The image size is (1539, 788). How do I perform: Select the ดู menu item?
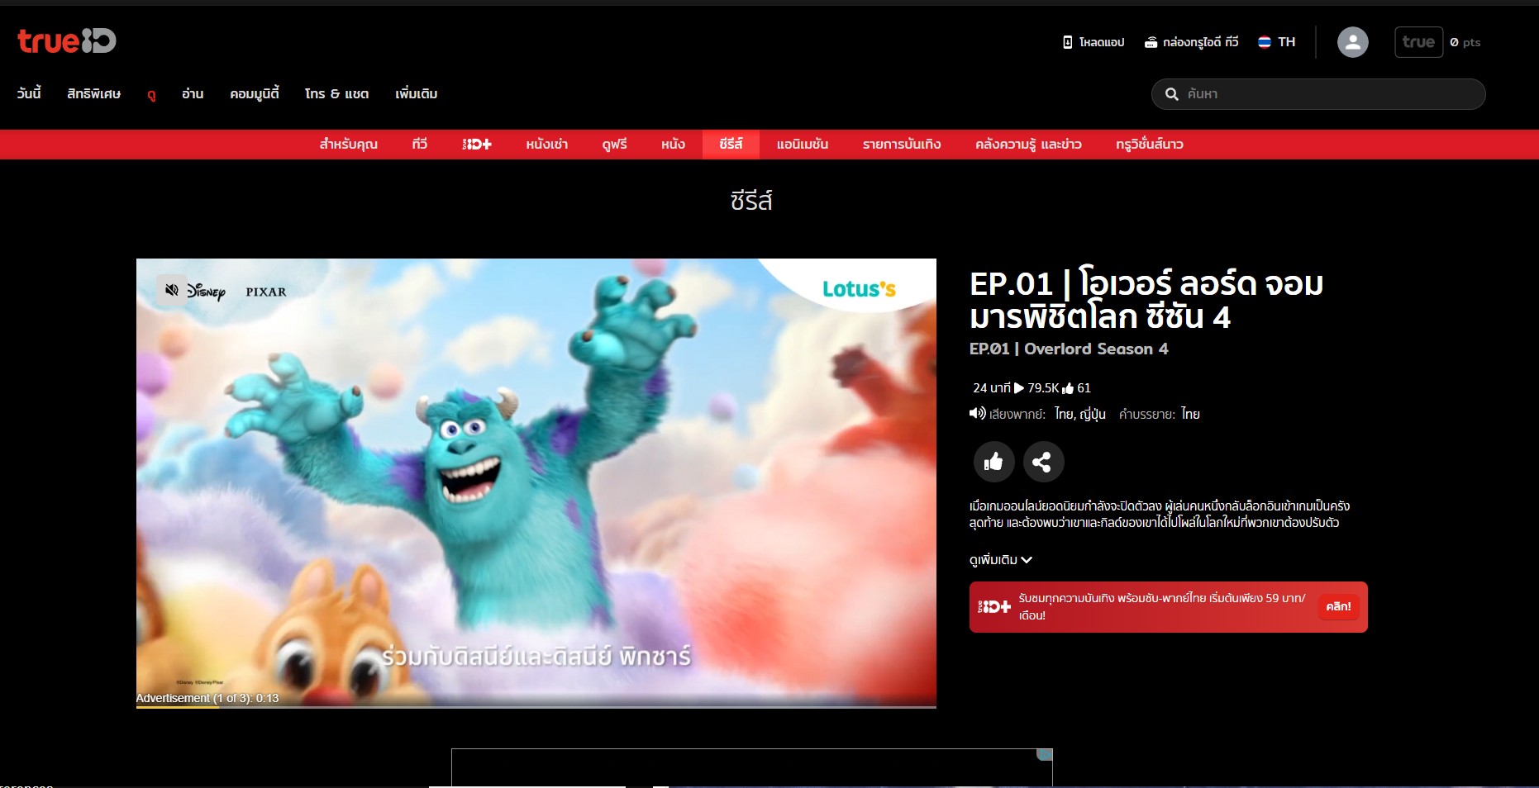[151, 94]
